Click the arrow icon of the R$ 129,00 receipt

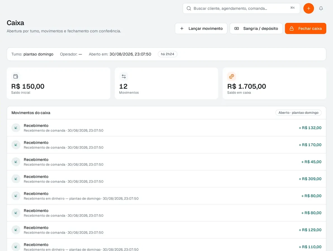tap(16, 230)
